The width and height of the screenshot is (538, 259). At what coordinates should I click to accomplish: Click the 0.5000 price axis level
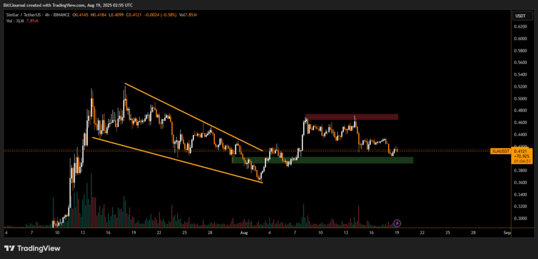coord(520,99)
